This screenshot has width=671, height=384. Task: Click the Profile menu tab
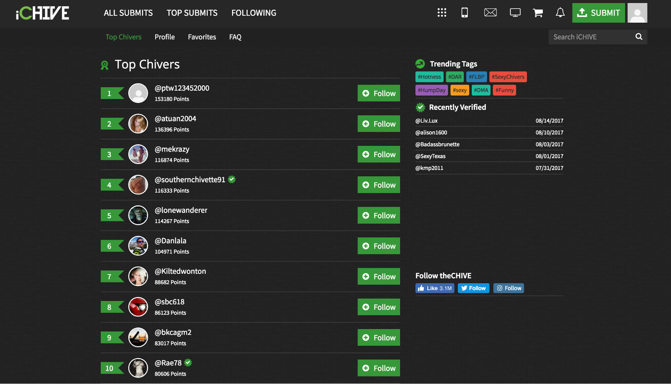pos(164,36)
